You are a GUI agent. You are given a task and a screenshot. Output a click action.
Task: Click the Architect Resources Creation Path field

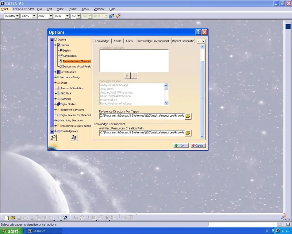142,133
